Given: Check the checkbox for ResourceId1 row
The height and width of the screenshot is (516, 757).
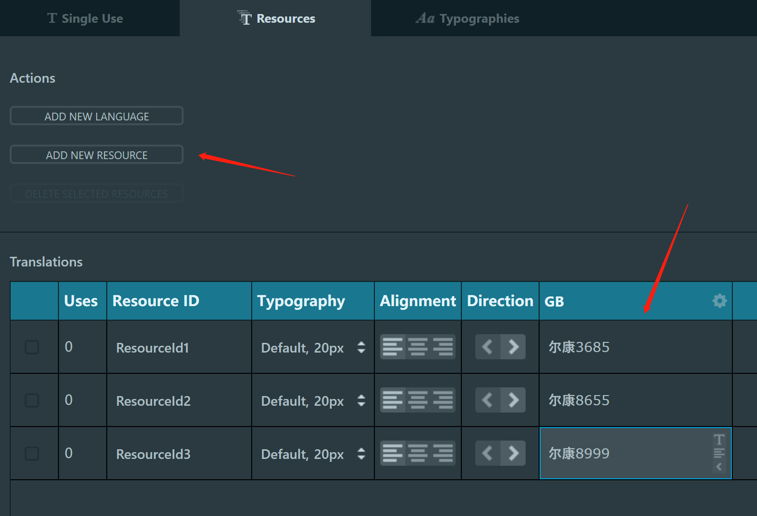Looking at the screenshot, I should point(32,347).
